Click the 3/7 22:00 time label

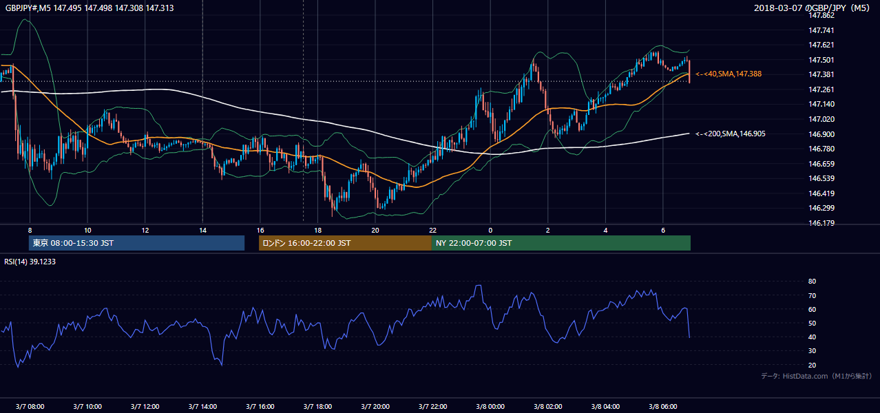point(433,407)
